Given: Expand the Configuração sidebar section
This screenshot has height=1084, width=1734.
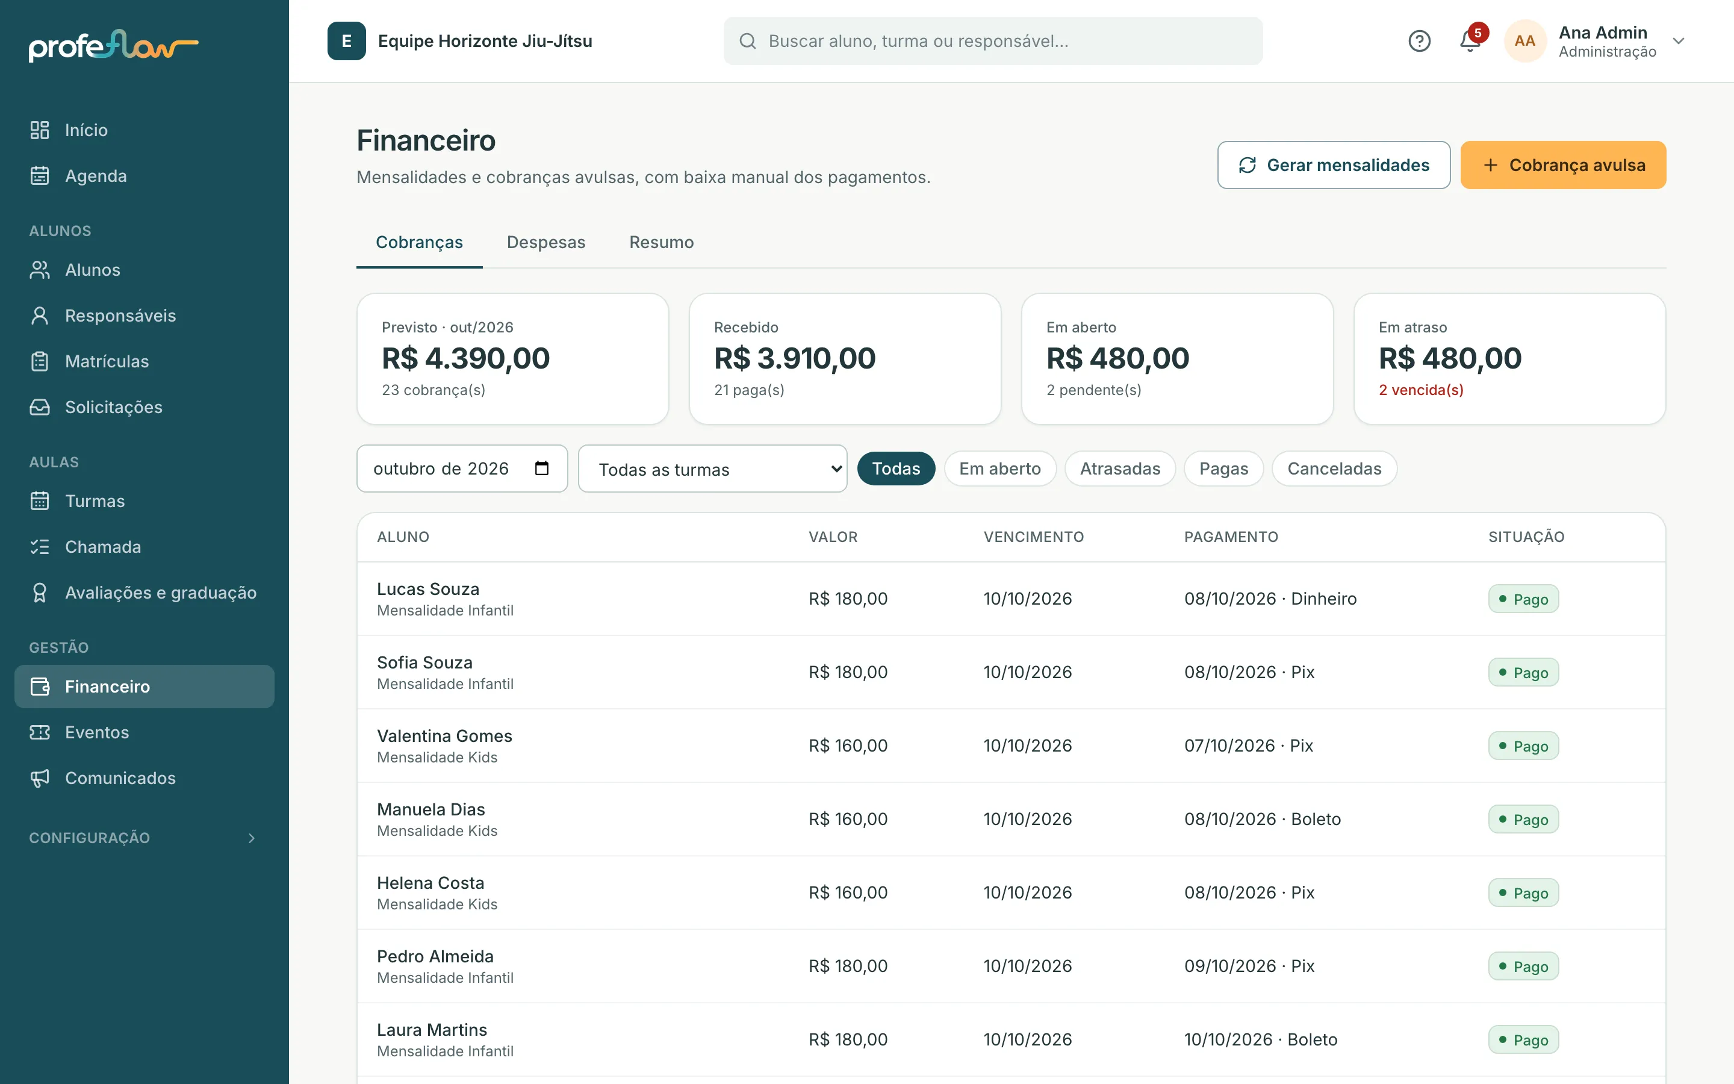Looking at the screenshot, I should point(143,837).
